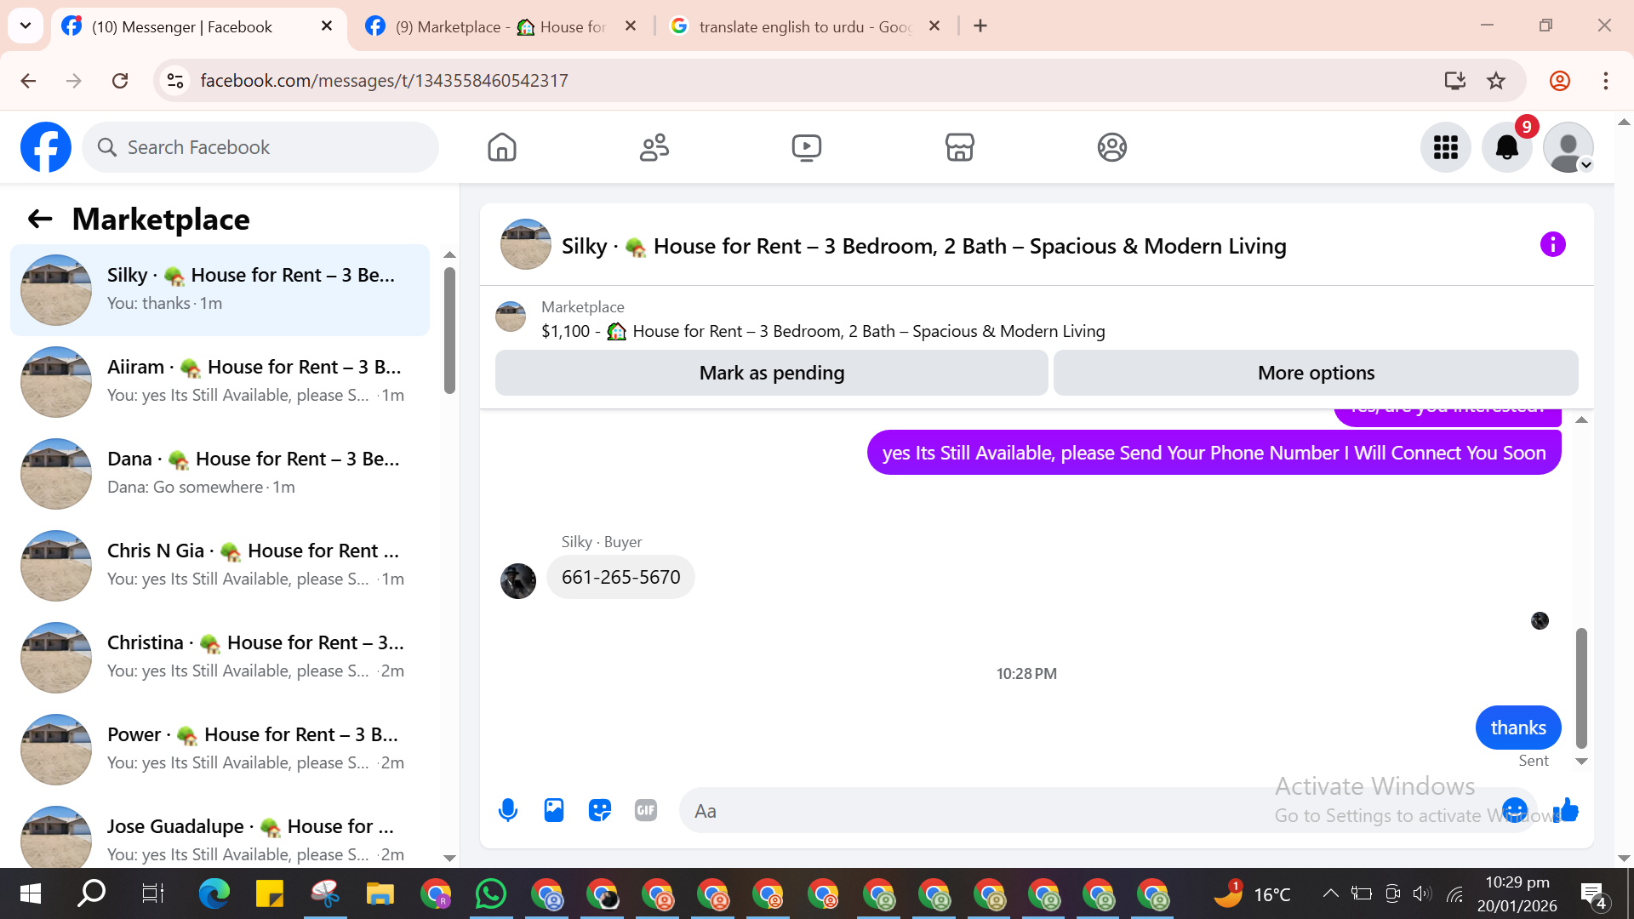Open the Facebook menu grid icon
The image size is (1634, 919).
click(x=1446, y=147)
